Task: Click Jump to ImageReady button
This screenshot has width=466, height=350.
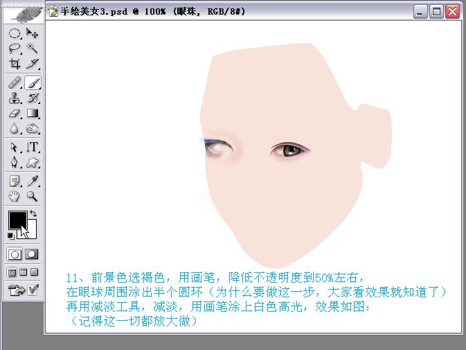Action: point(17,290)
